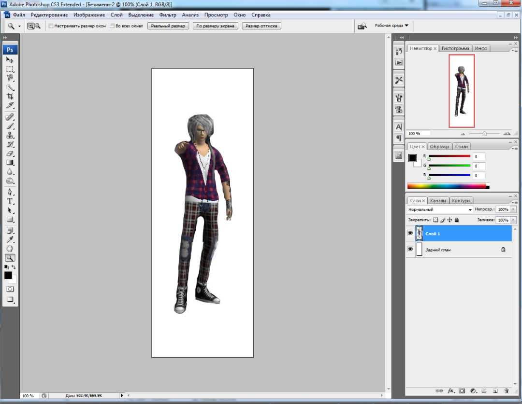Click the layer style fx icon
The image size is (522, 404).
450,390
